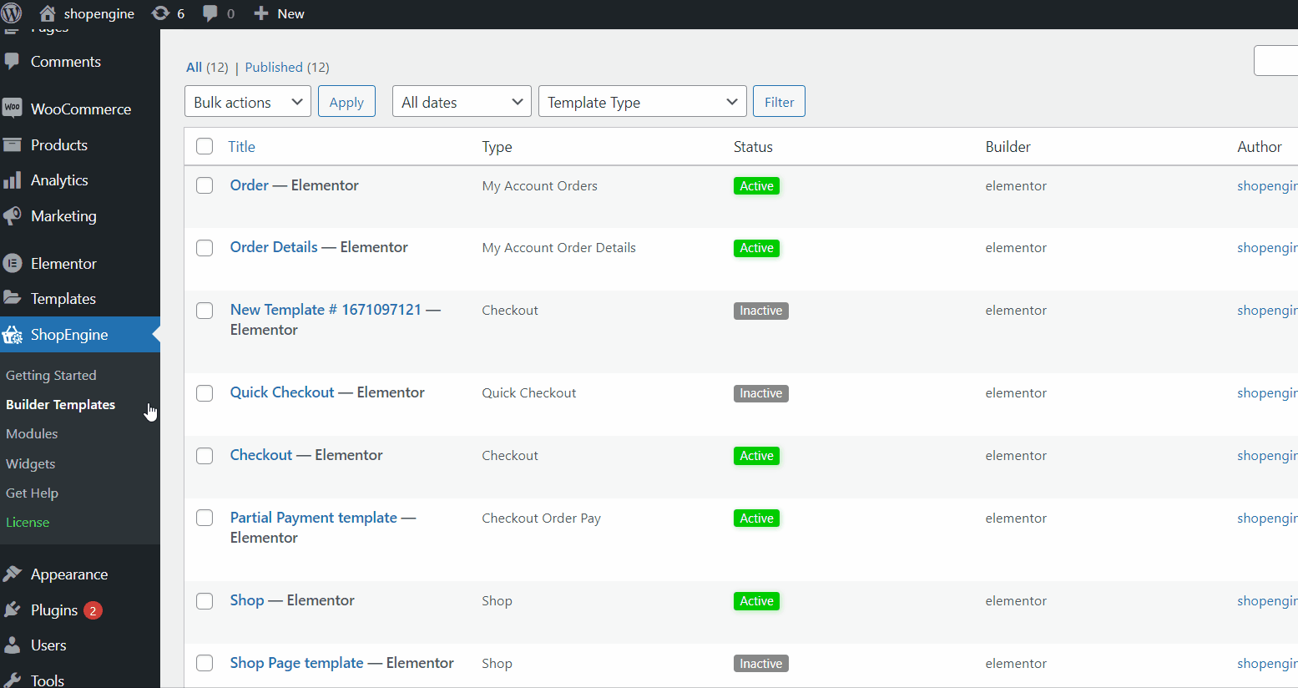Click the Elementor sidebar icon

pos(13,264)
